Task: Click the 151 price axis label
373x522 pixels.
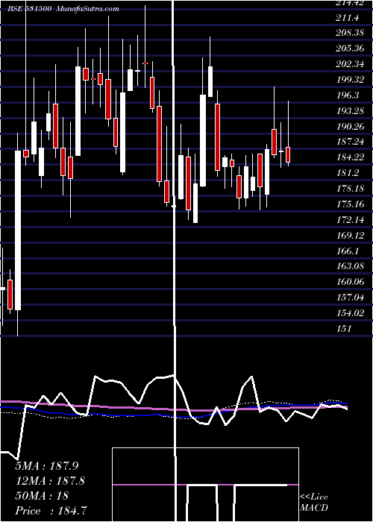Action: tap(344, 329)
